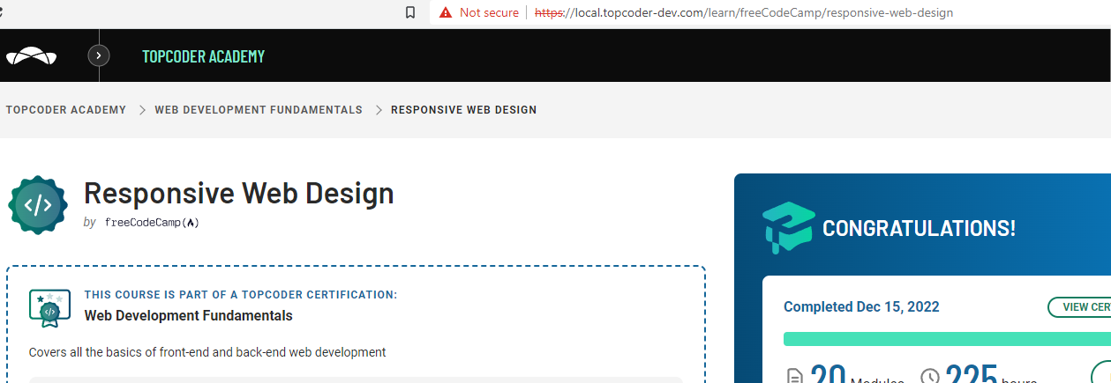This screenshot has width=1111, height=383.
Task: Click the graduation cap congratulations icon
Action: [x=788, y=228]
